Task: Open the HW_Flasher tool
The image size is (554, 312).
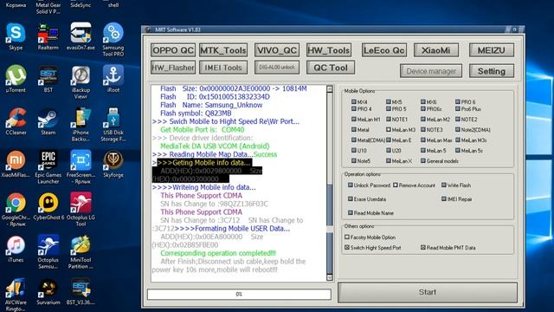Action: click(x=173, y=68)
